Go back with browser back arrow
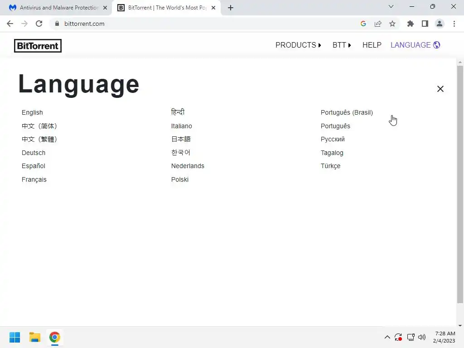The height and width of the screenshot is (348, 464). (10, 24)
